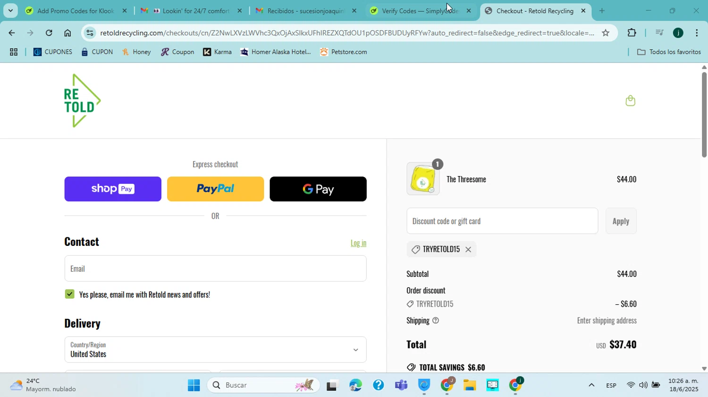The image size is (708, 397).
Task: Reload the checkout page
Action: [49, 33]
